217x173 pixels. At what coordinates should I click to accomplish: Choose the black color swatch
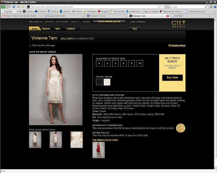click(99, 82)
